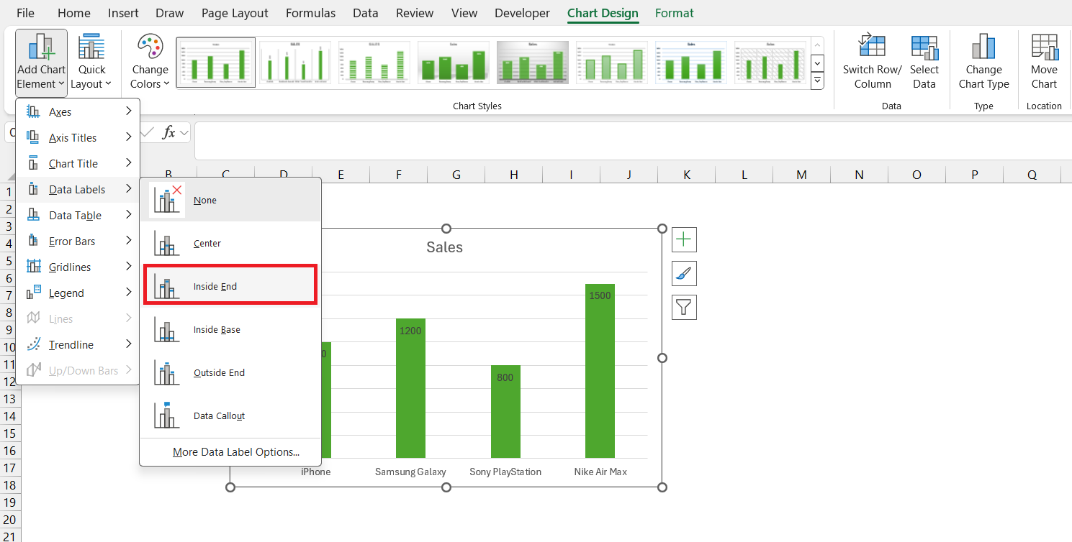This screenshot has height=542, width=1072.
Task: Click the Samsung Galaxy axis label
Action: click(x=410, y=472)
